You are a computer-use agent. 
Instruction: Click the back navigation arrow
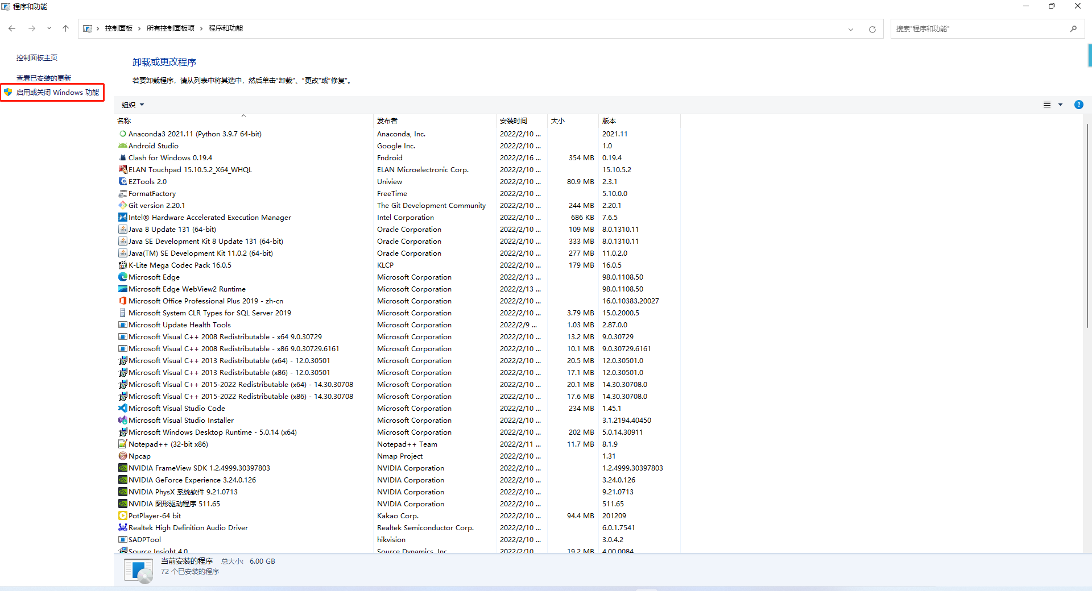coord(12,28)
